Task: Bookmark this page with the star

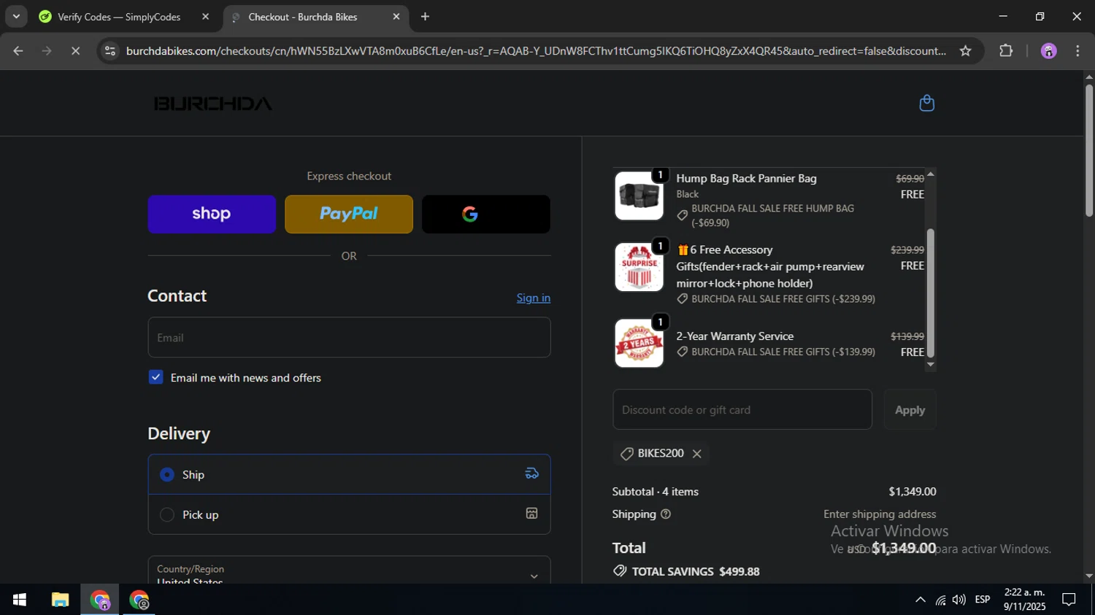Action: [965, 51]
